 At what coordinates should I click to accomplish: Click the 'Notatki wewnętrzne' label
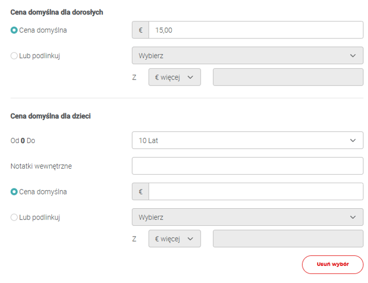point(41,166)
